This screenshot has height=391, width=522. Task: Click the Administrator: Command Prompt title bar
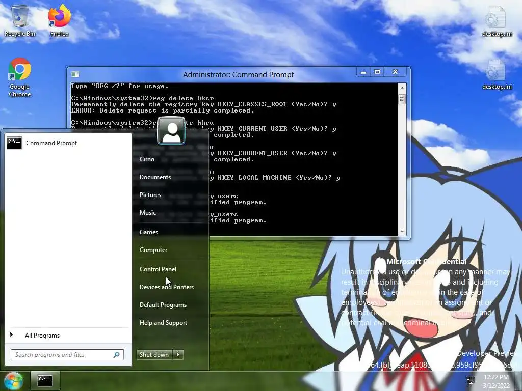[239, 74]
